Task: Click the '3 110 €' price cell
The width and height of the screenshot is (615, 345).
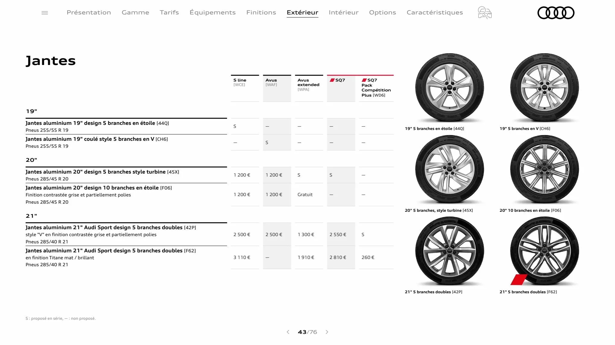Action: tap(245, 257)
